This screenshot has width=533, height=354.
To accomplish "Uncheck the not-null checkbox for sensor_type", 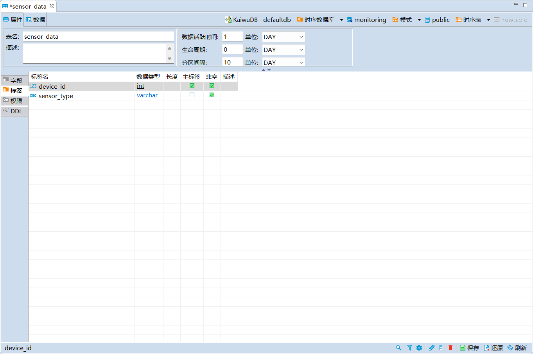I will [212, 95].
